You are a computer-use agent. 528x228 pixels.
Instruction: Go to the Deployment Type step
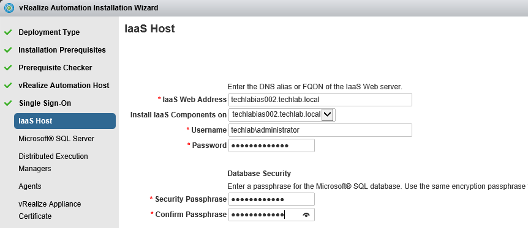[x=49, y=32]
